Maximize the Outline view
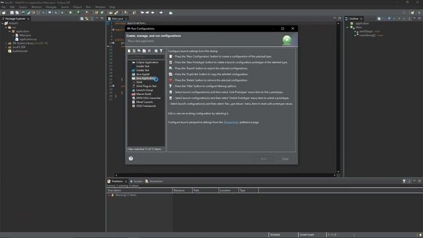The height and width of the screenshot is (238, 423). point(420,19)
